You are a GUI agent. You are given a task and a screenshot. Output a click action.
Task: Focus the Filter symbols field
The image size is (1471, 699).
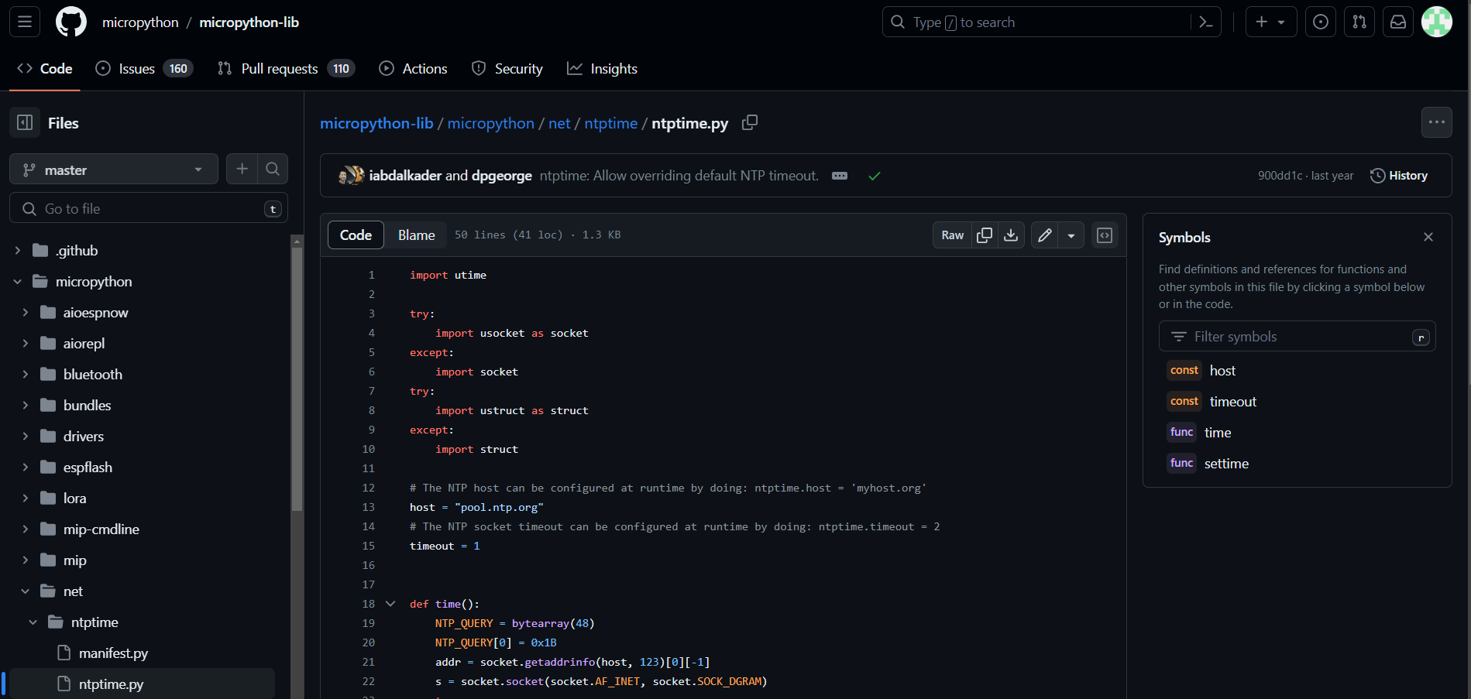[x=1297, y=337]
